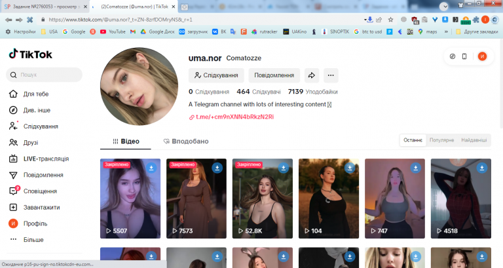Open the rutracker bookmark
Screen dimensions: 503x268
265,31
